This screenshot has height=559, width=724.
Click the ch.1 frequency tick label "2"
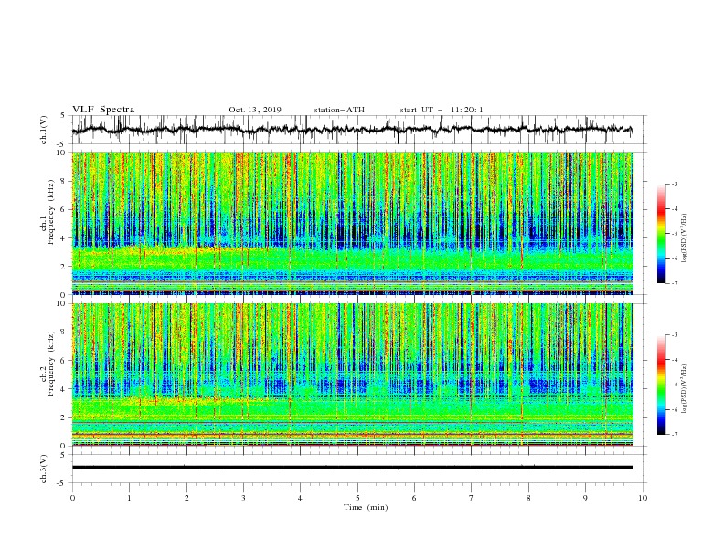point(64,267)
